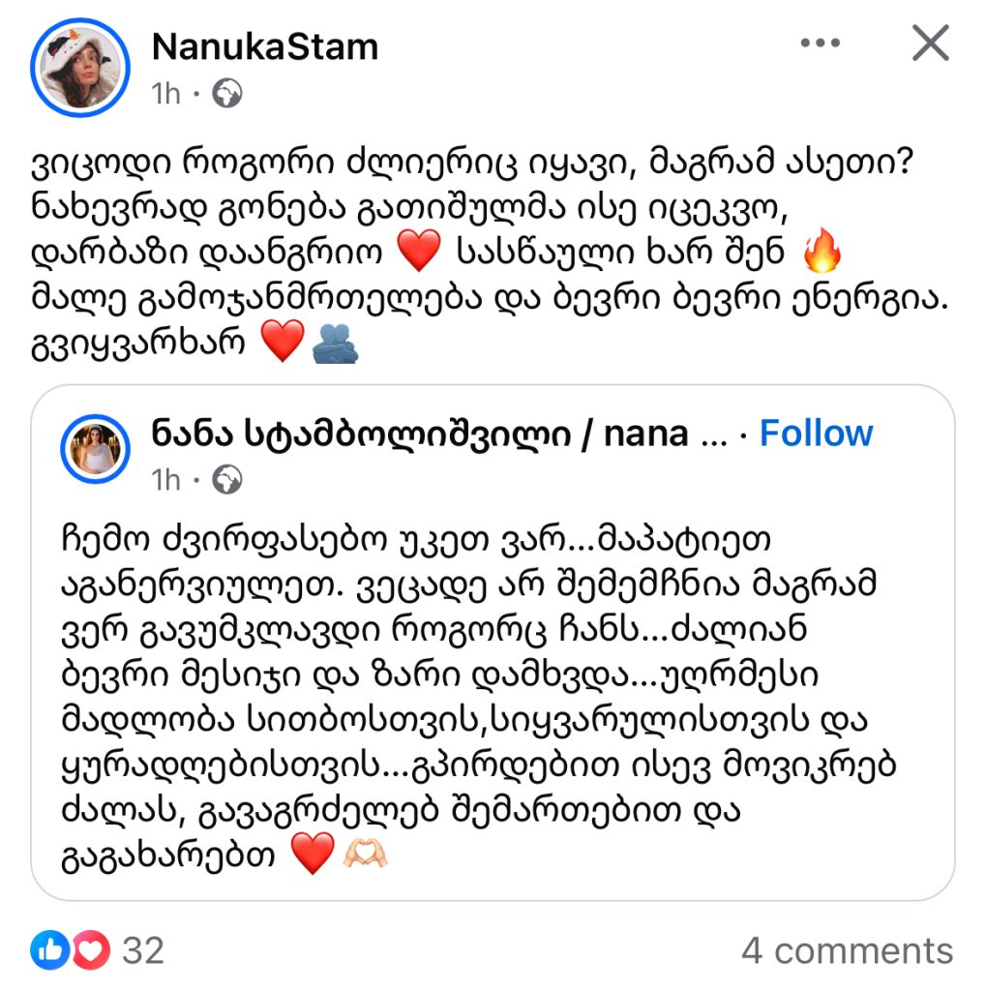Open the top post's 1h timestamp
This screenshot has height=991, width=986.
pyautogui.click(x=165, y=93)
